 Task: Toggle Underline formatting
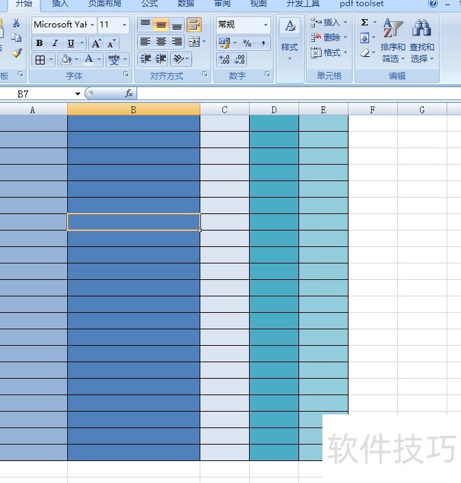click(71, 43)
